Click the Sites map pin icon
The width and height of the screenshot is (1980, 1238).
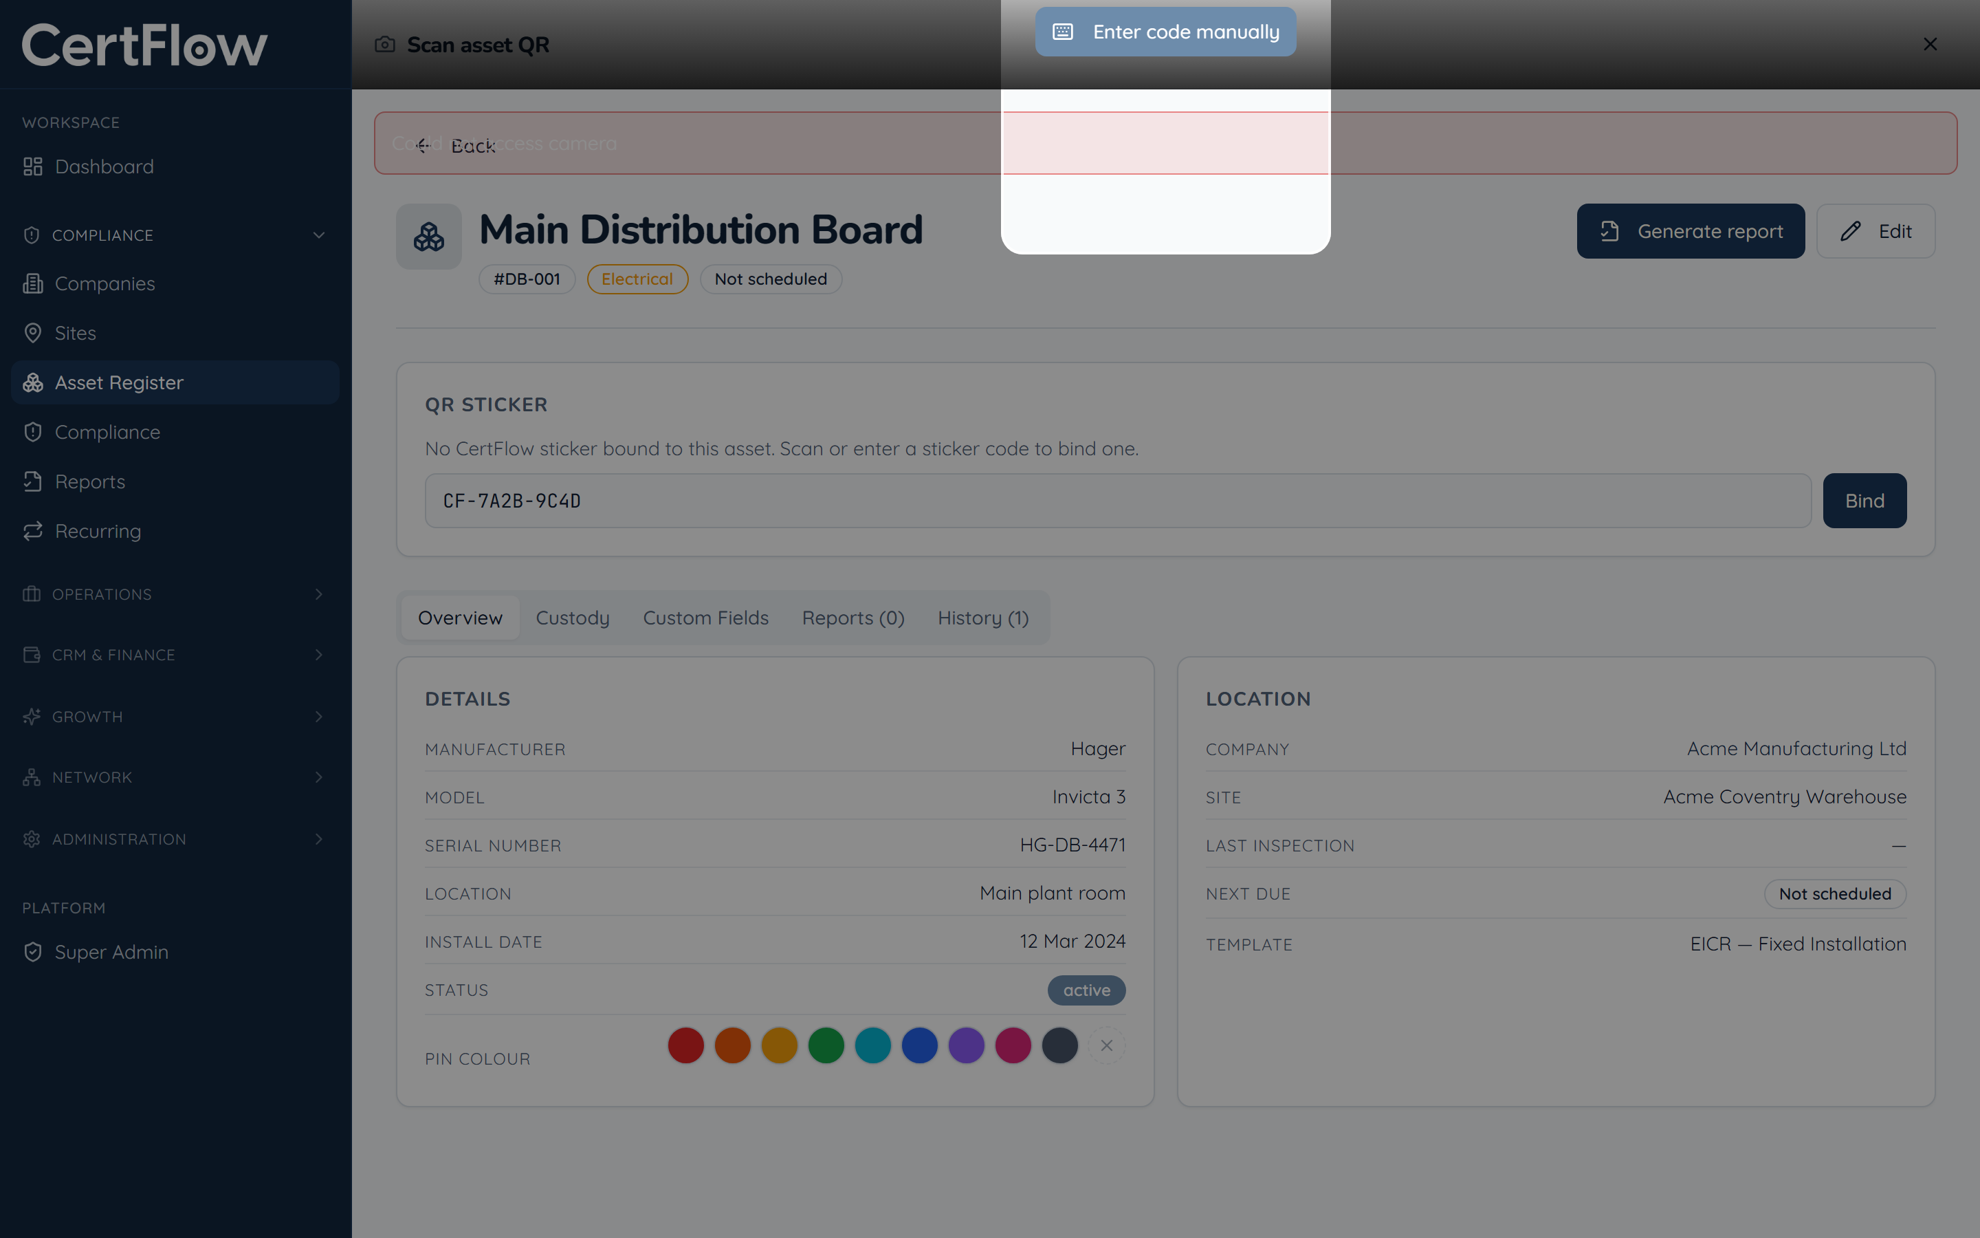click(x=33, y=334)
